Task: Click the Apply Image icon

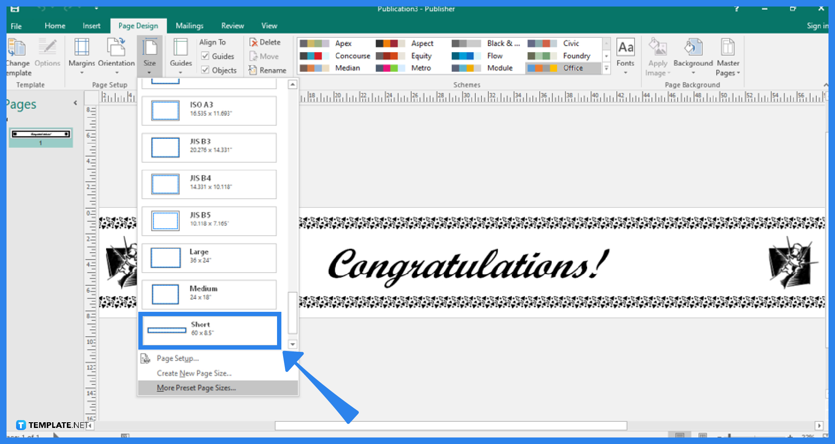Action: [658, 47]
